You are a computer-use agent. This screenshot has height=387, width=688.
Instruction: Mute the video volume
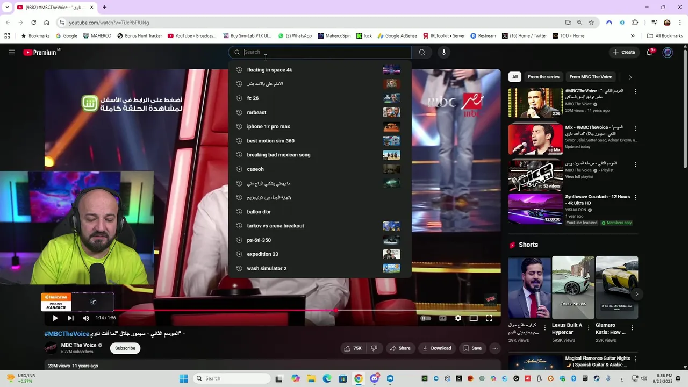(86, 318)
